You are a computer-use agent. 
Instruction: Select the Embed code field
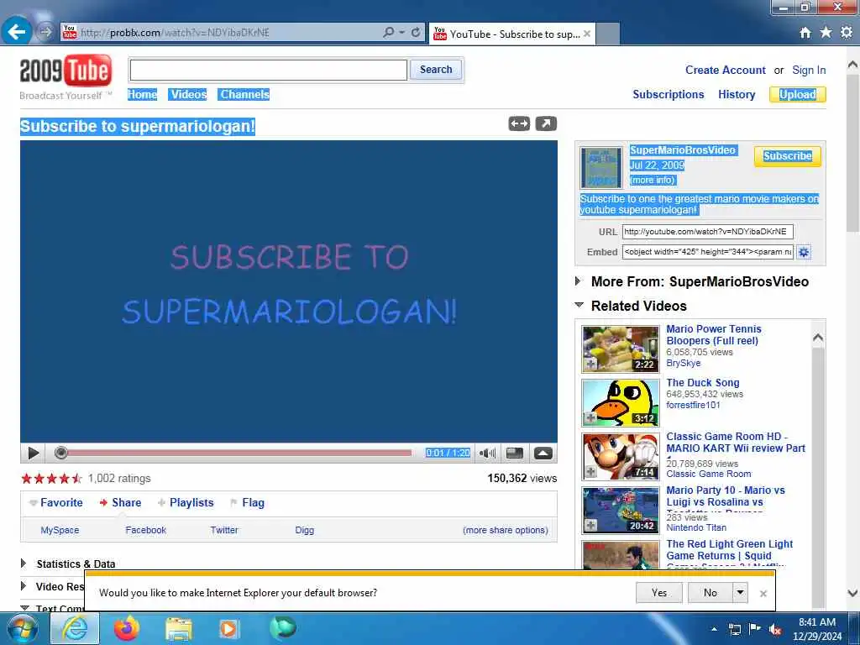[x=707, y=252]
